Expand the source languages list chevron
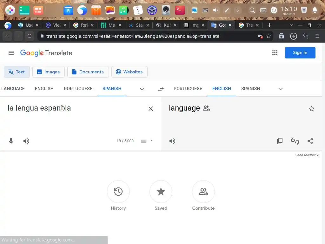 [x=142, y=89]
